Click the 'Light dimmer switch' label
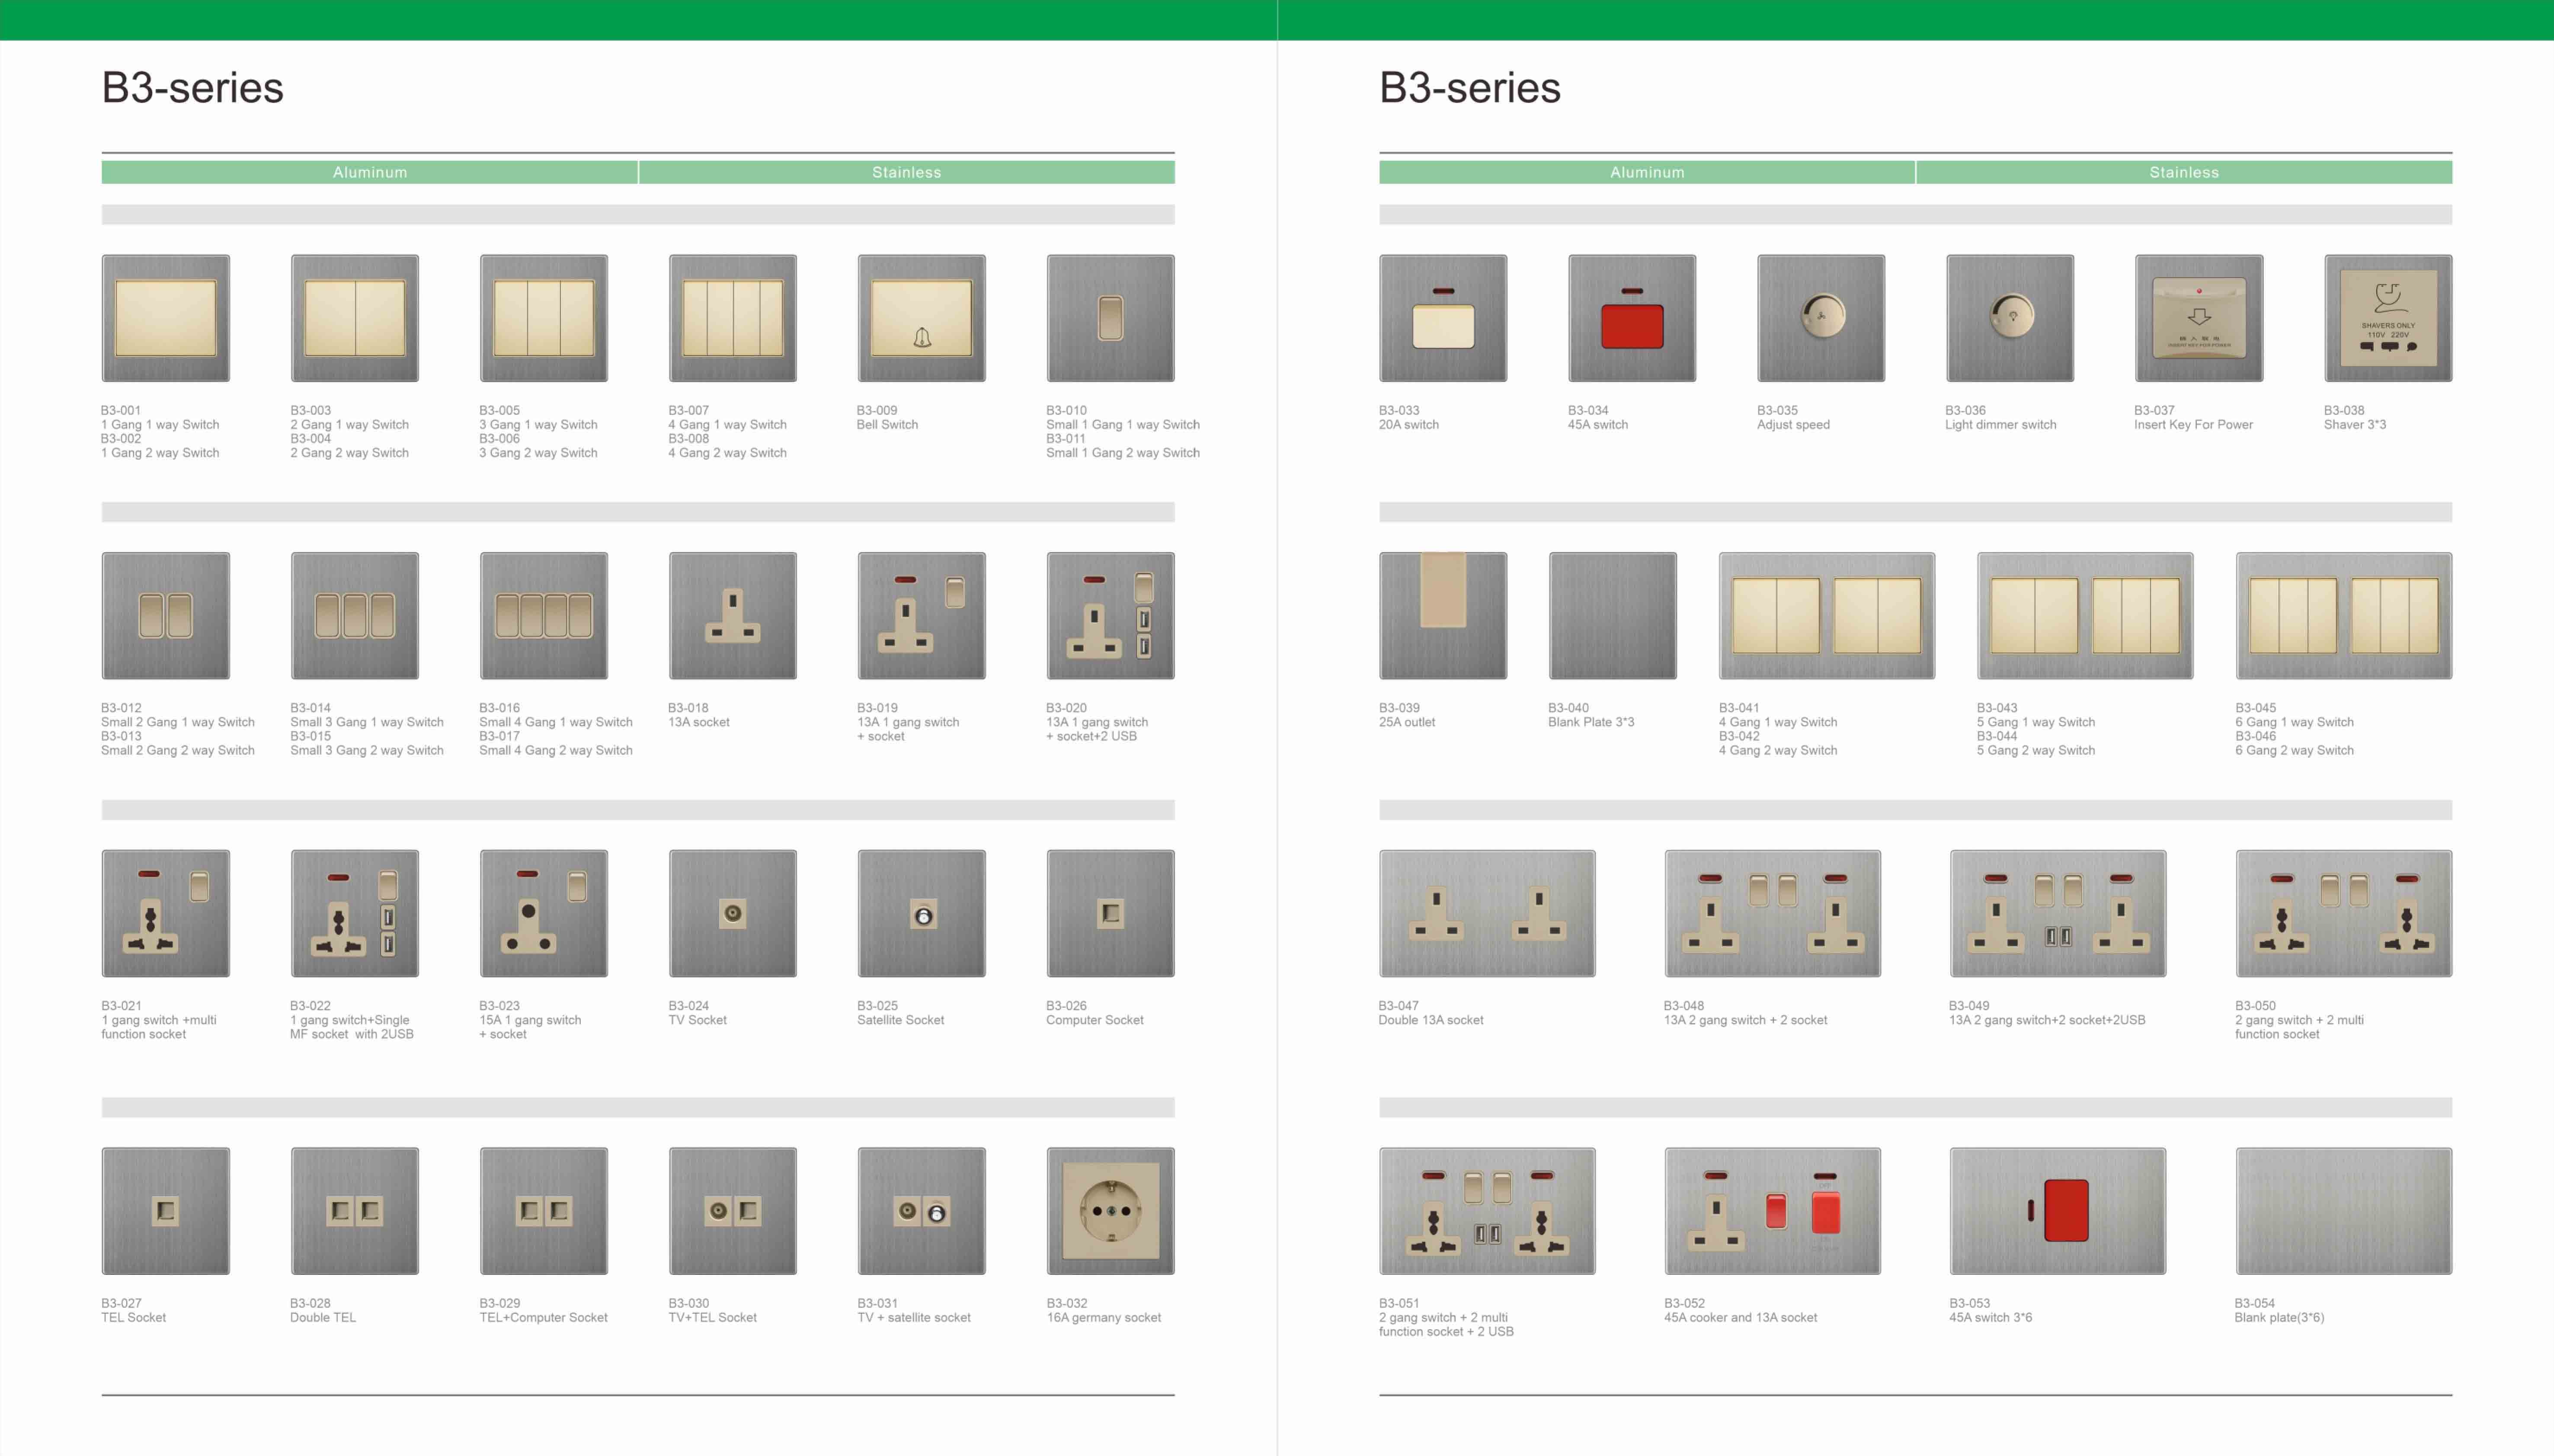Image resolution: width=2554 pixels, height=1456 pixels. pos(2000,425)
